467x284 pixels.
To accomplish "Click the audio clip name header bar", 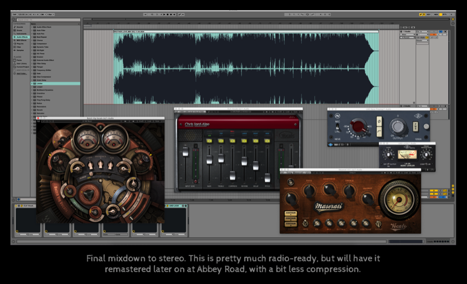I will click(246, 31).
